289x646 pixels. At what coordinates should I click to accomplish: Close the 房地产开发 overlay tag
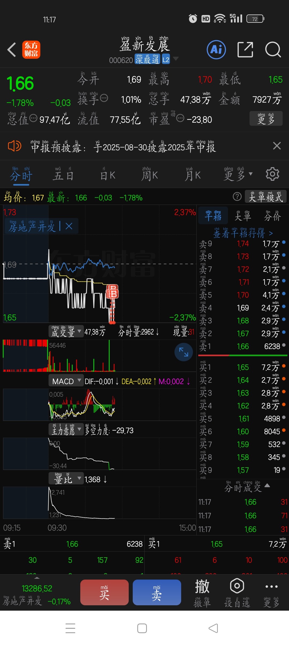click(69, 226)
